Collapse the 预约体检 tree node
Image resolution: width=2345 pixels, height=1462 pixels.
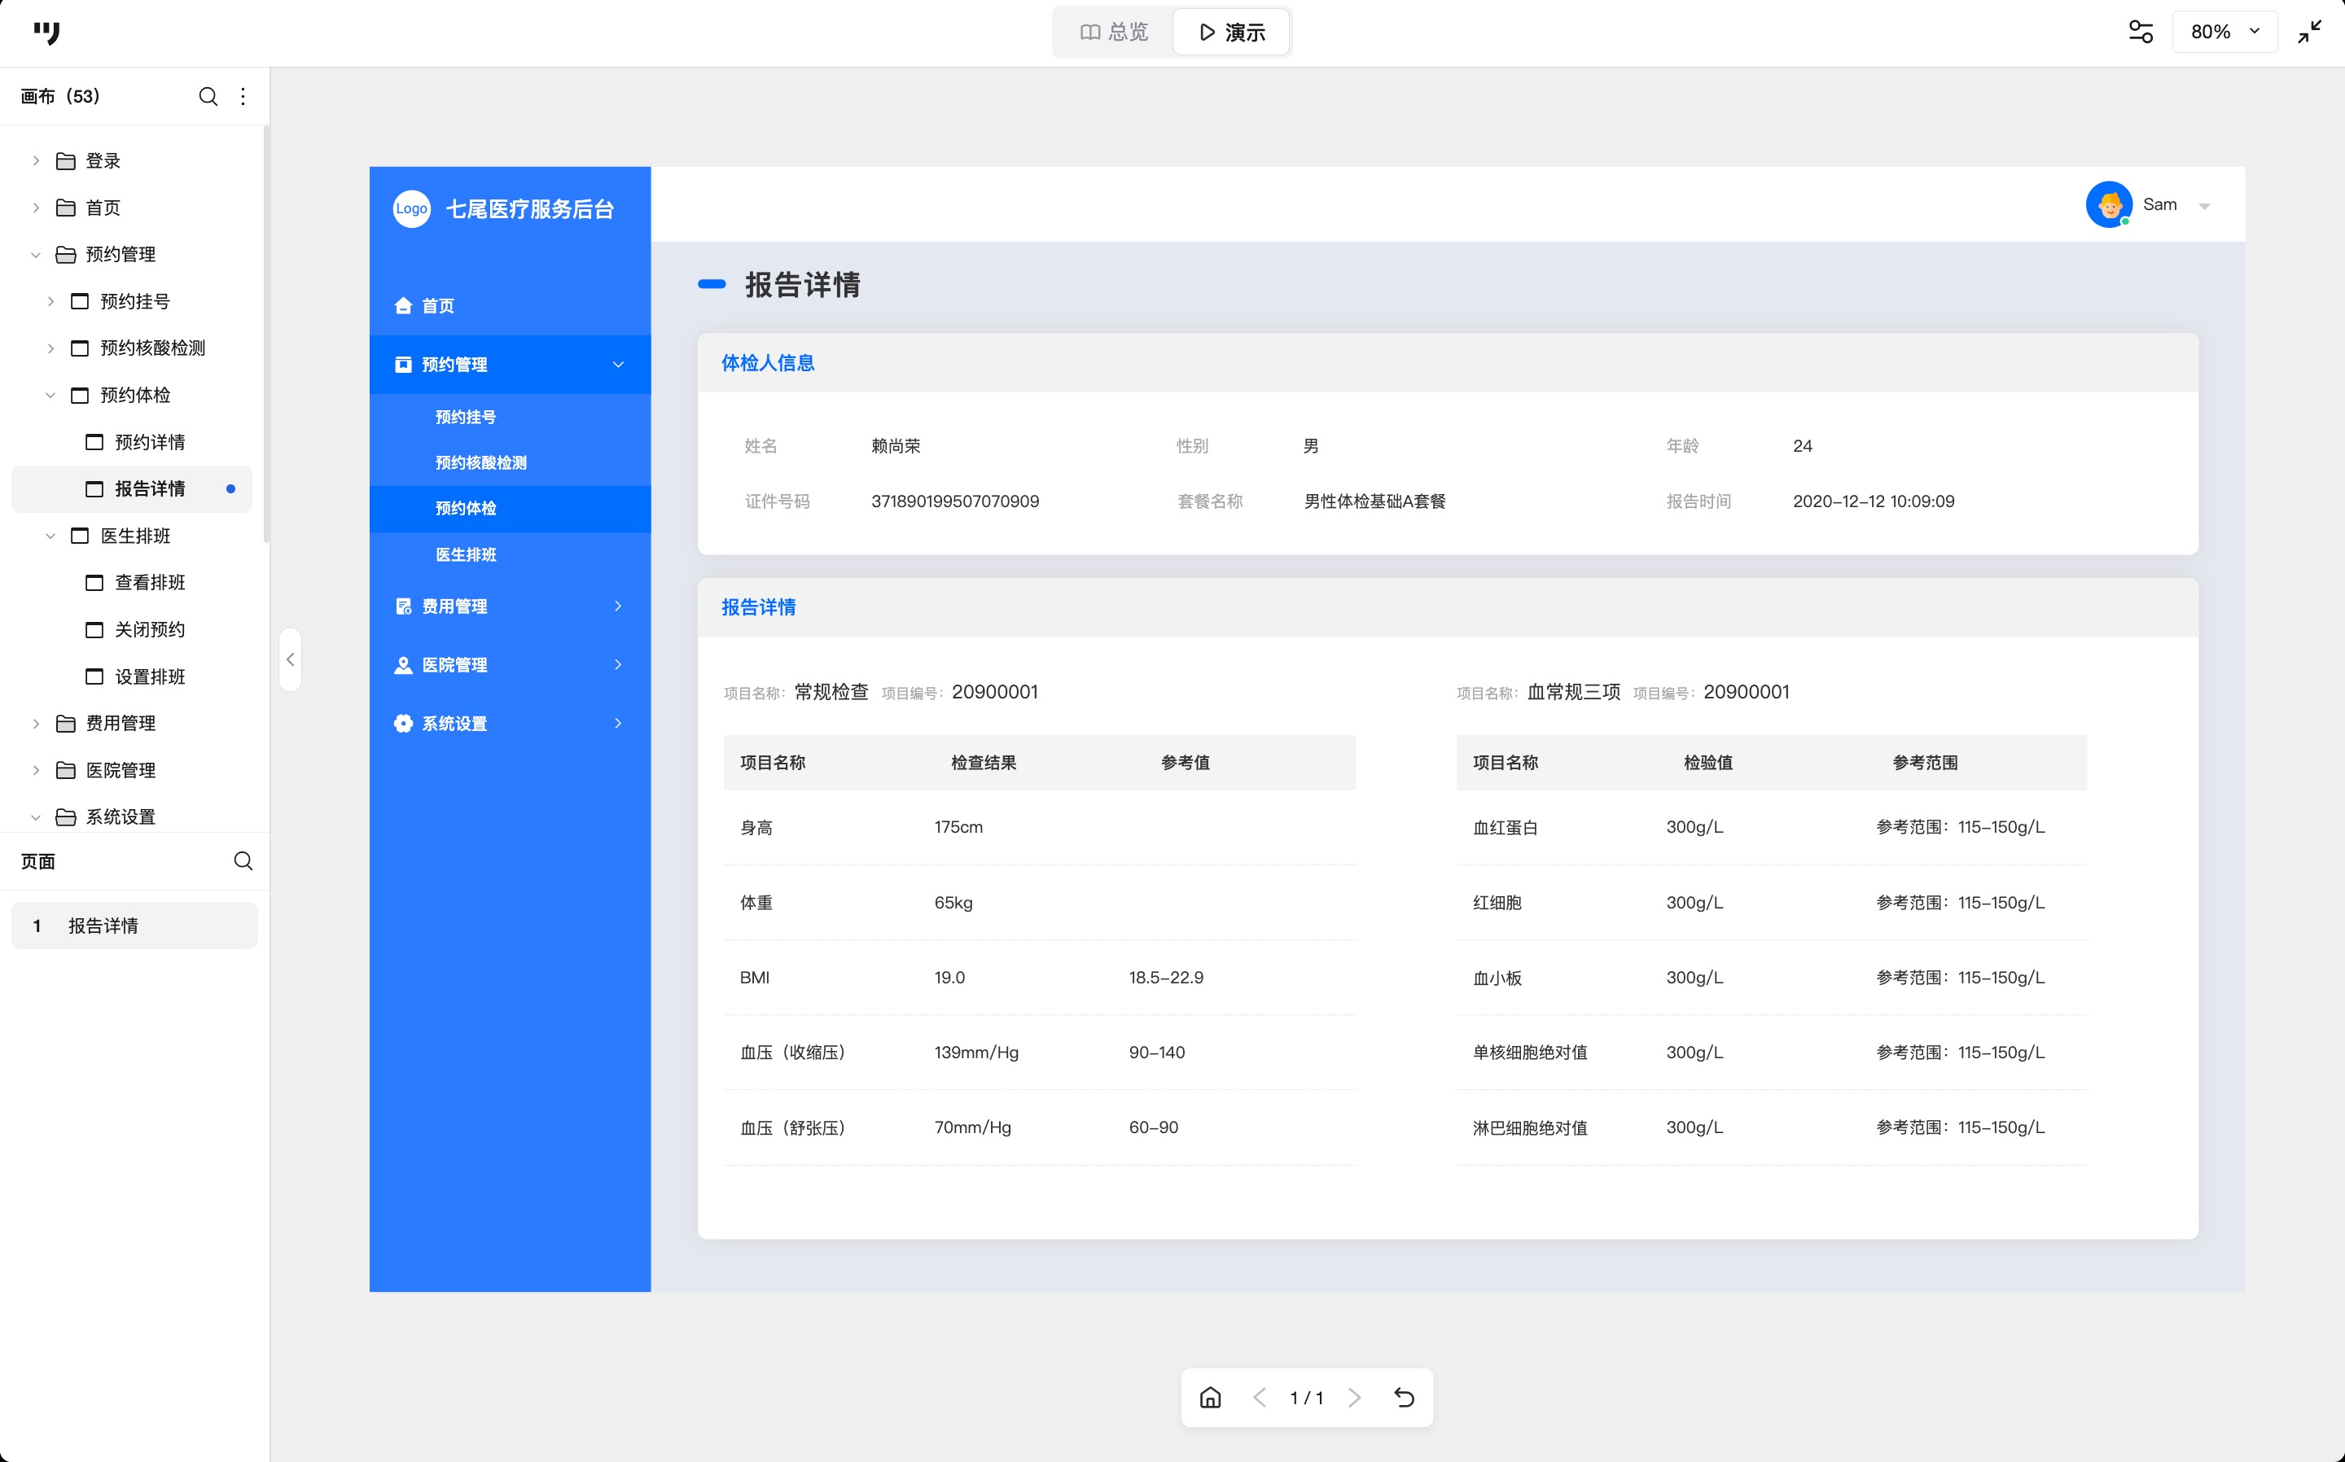click(x=50, y=395)
